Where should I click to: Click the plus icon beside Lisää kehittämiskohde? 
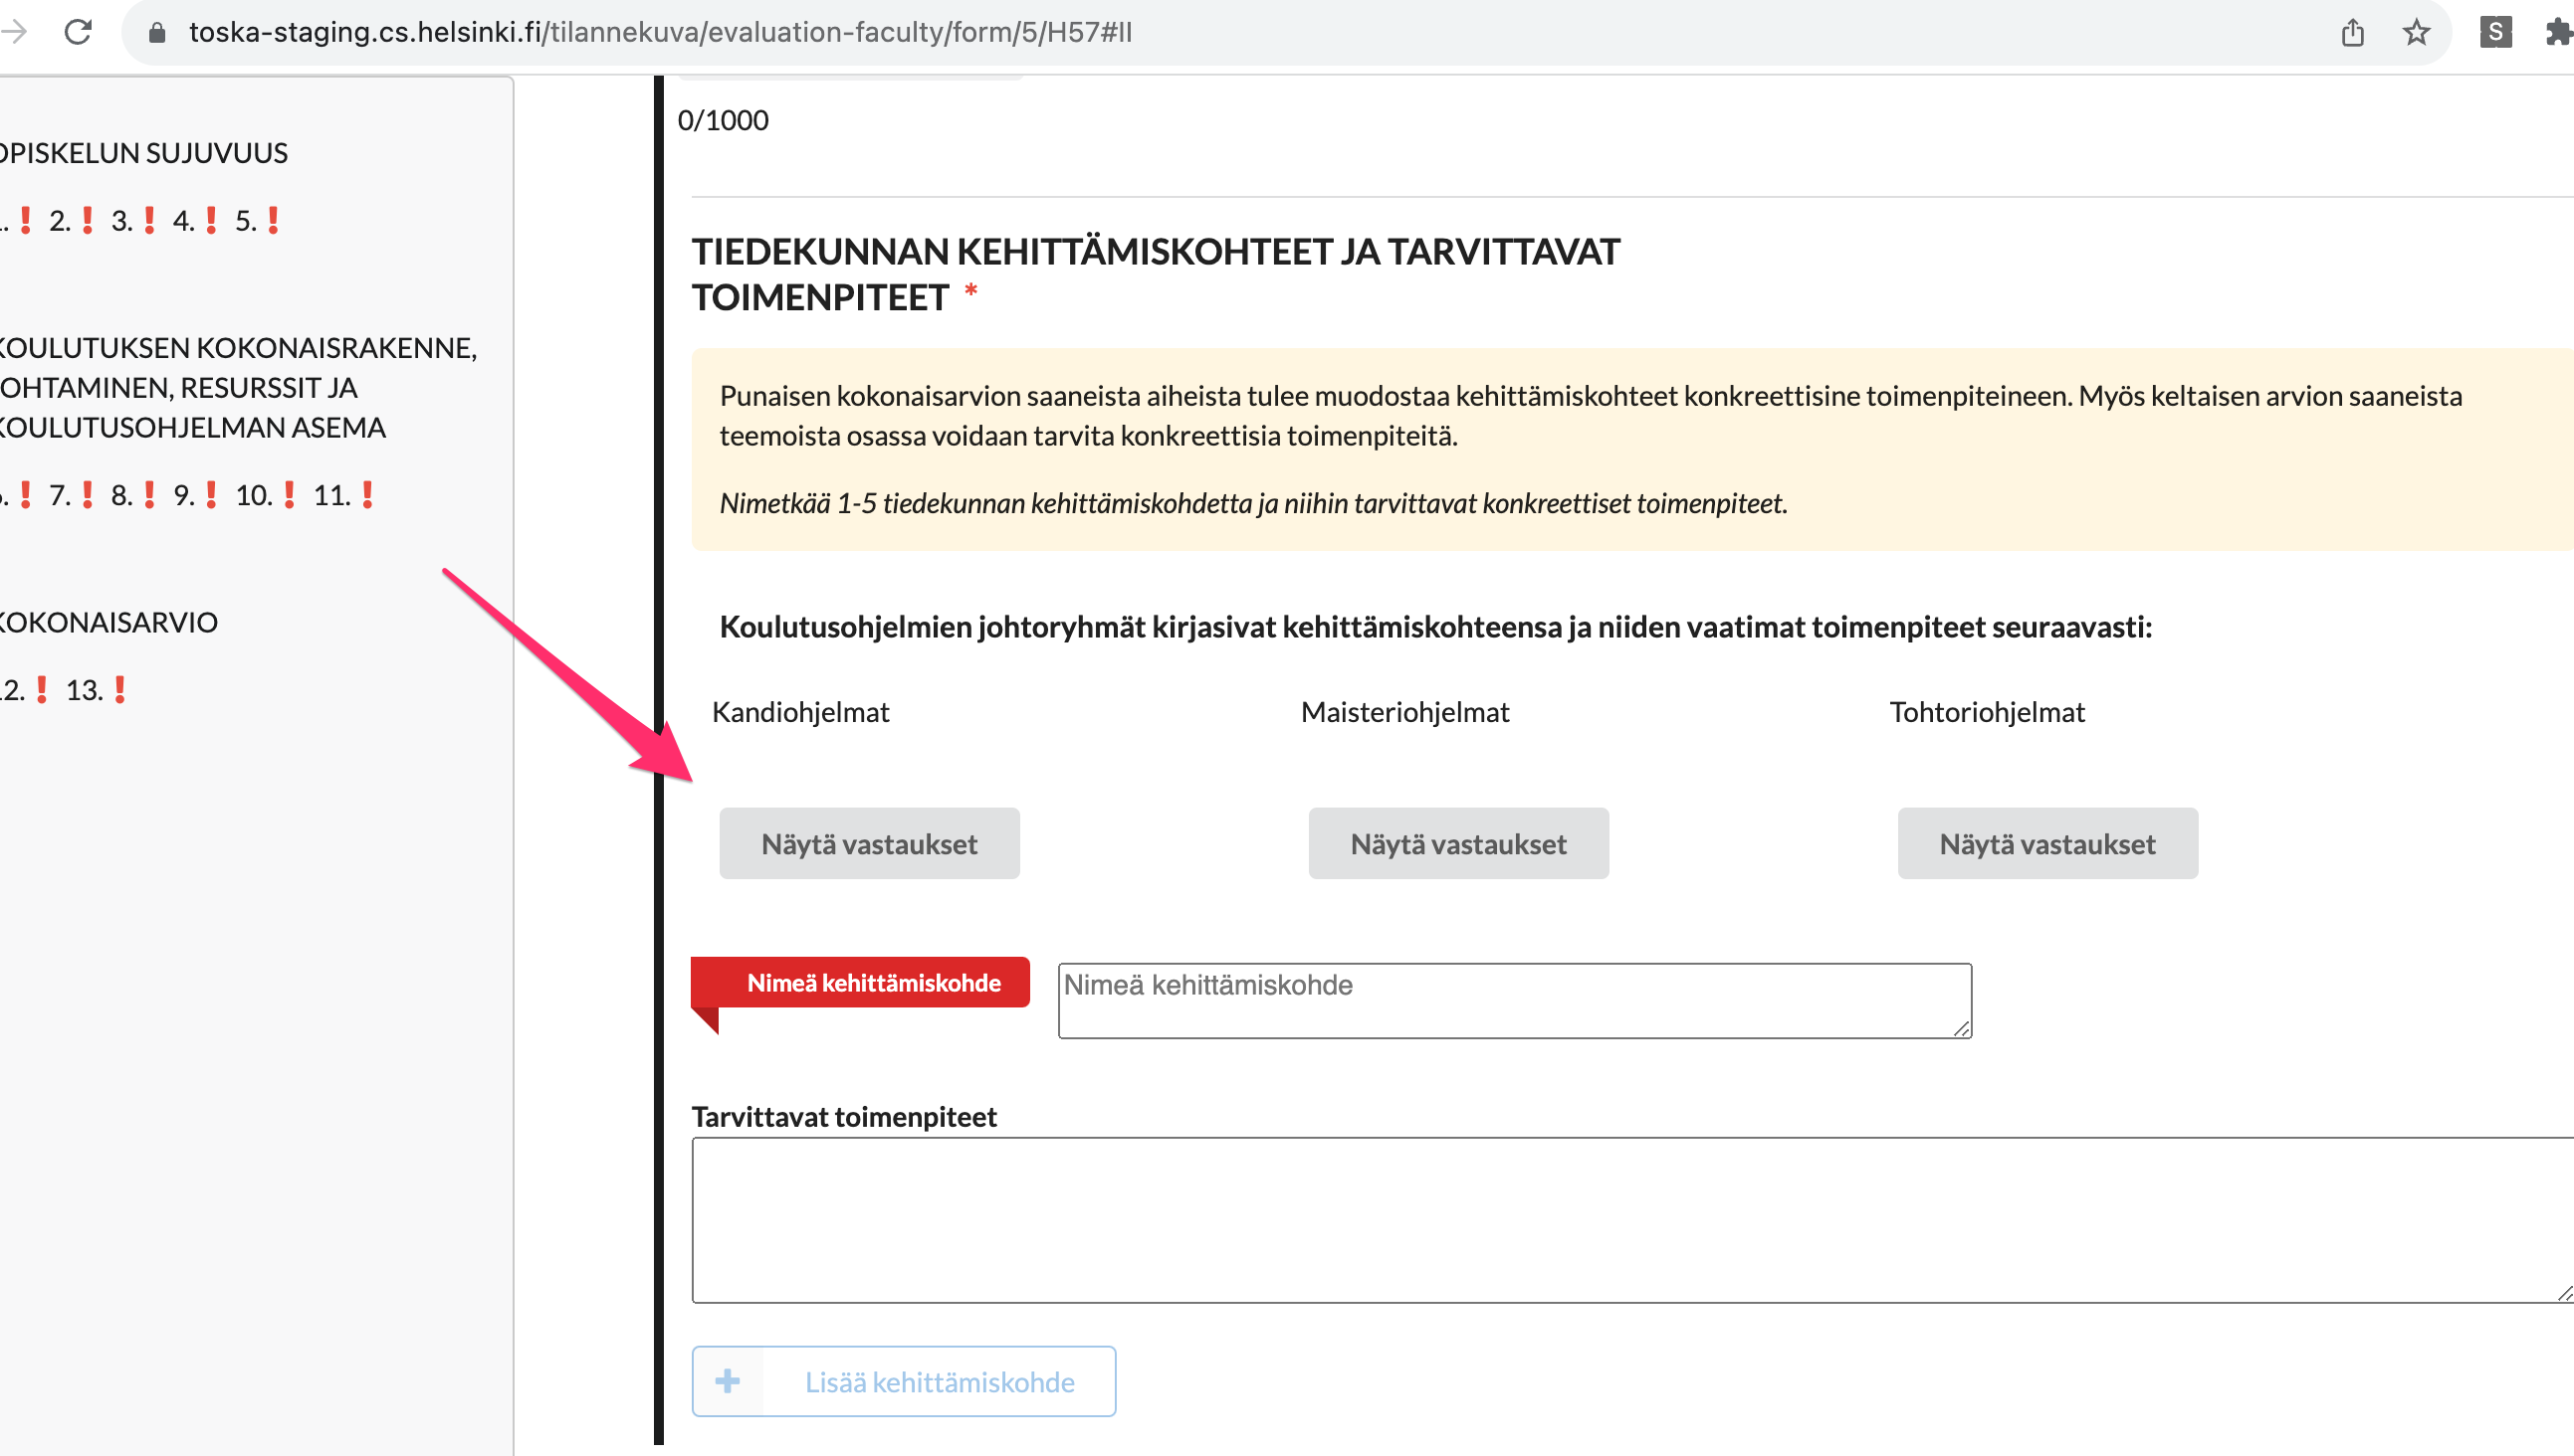pos(728,1381)
